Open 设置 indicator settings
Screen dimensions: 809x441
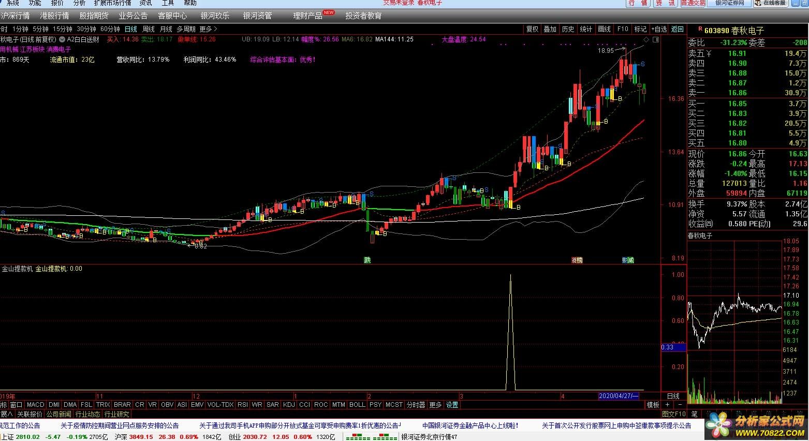452,405
